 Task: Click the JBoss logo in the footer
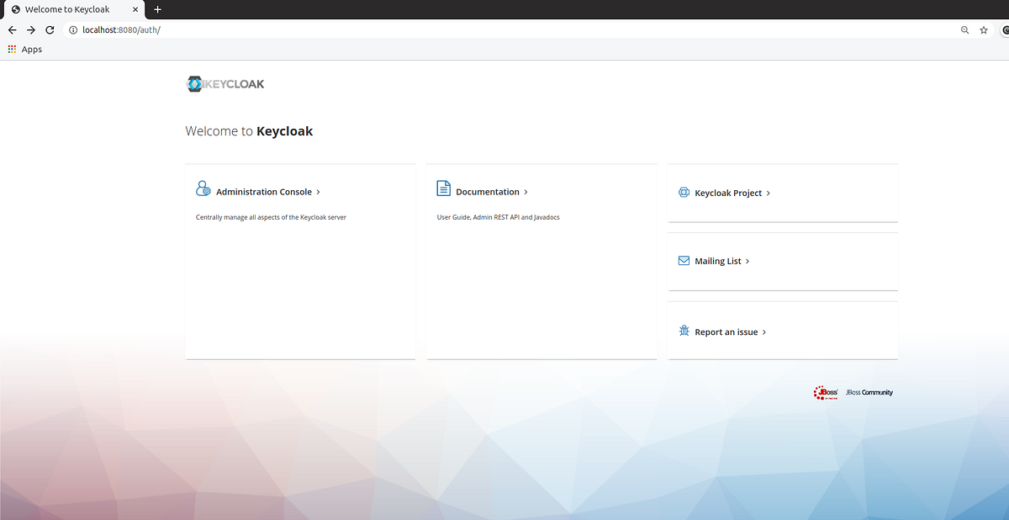(x=824, y=392)
